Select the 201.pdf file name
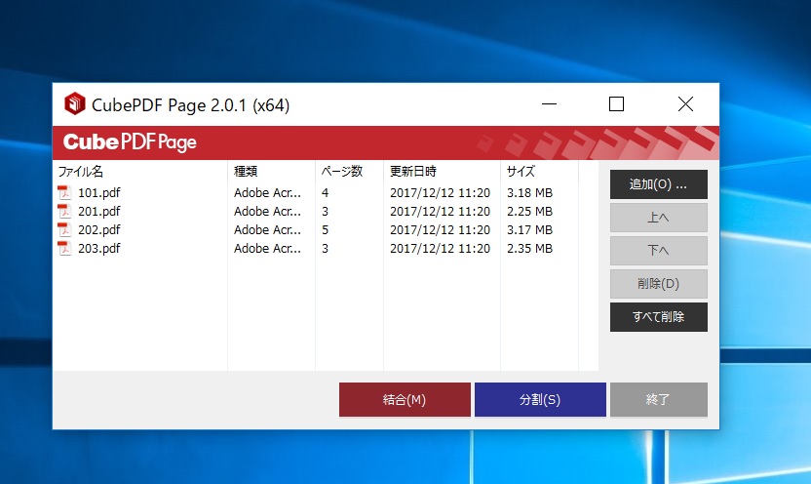The image size is (811, 484). pos(98,212)
